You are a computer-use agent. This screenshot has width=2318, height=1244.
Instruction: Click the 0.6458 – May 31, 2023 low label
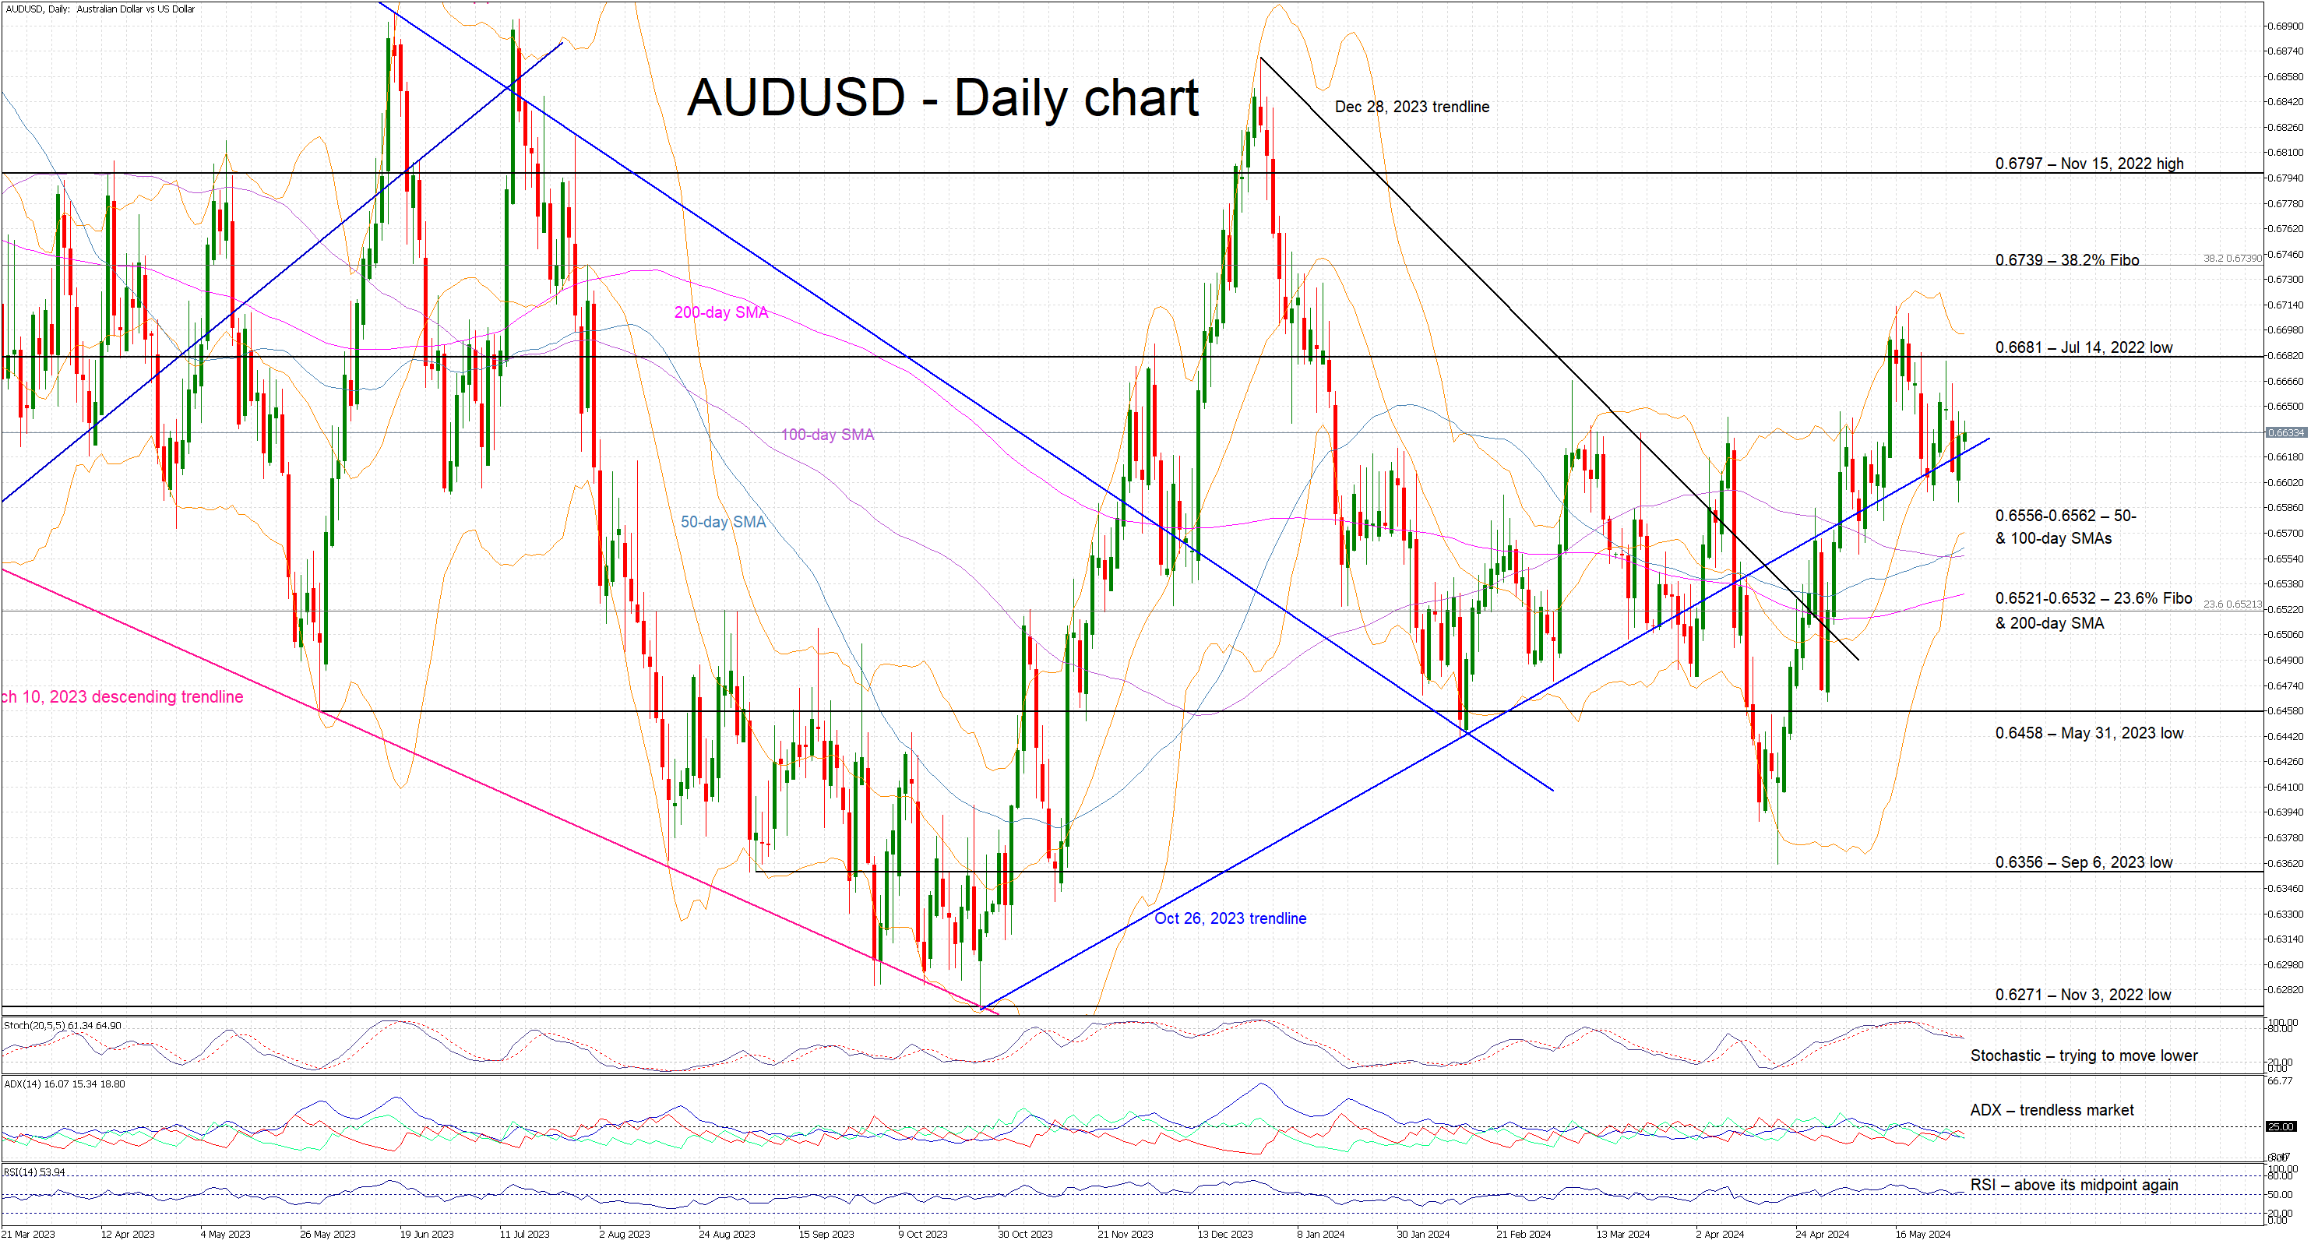click(x=2088, y=733)
